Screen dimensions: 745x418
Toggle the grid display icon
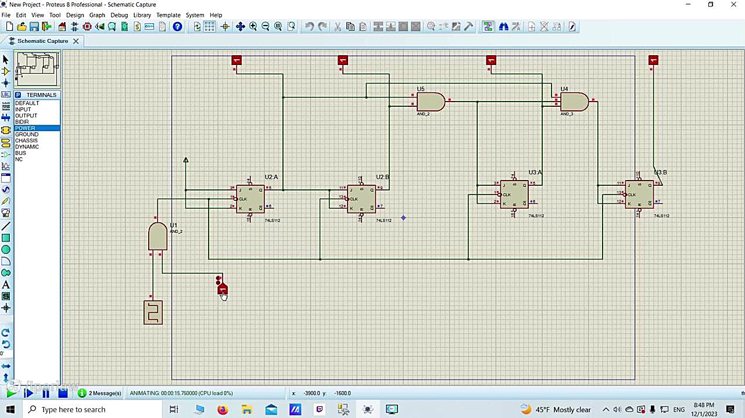[210, 27]
